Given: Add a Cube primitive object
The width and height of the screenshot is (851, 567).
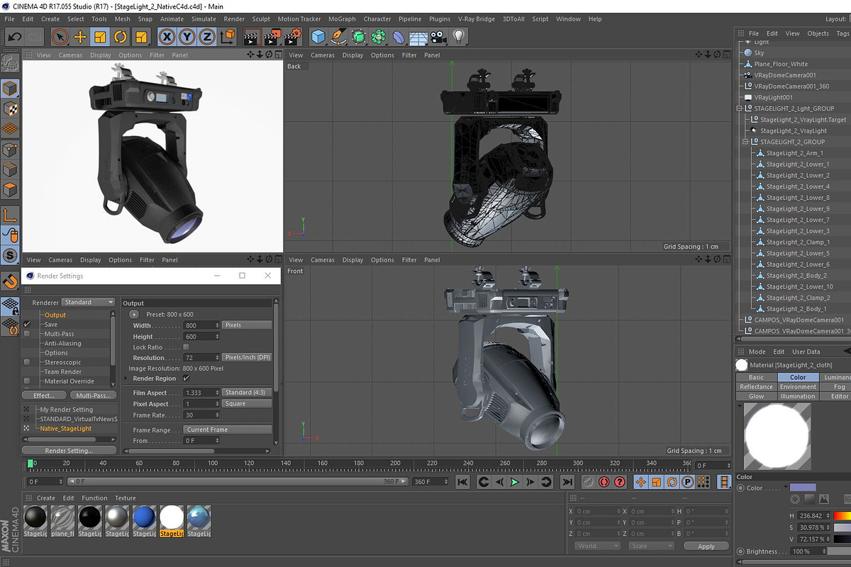Looking at the screenshot, I should (x=318, y=36).
